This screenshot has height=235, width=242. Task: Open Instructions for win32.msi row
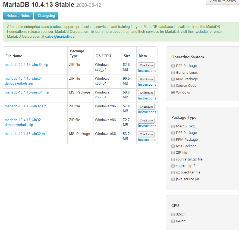coord(147,140)
